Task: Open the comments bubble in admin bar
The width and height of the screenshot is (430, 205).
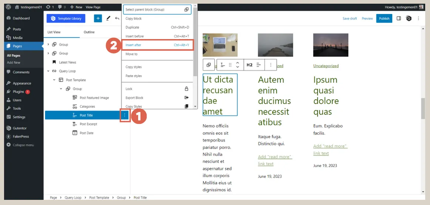Action: 62,7
